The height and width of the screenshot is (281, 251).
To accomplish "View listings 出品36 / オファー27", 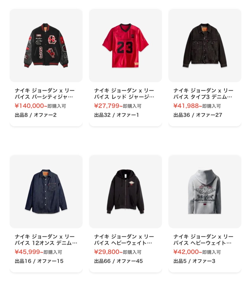I will [198, 115].
